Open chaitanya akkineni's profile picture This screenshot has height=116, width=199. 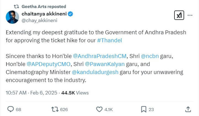12,17
